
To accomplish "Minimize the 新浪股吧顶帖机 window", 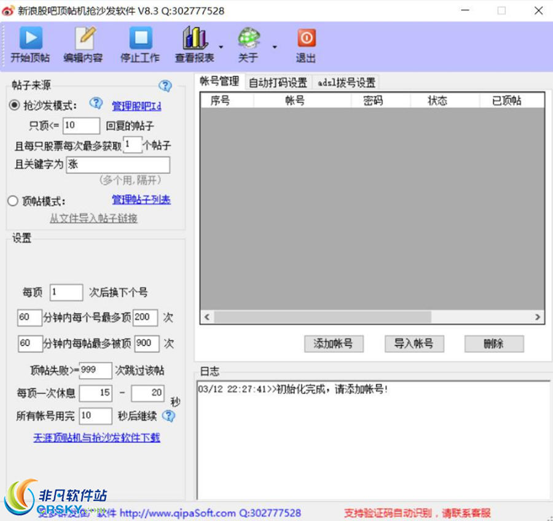I will [465, 10].
